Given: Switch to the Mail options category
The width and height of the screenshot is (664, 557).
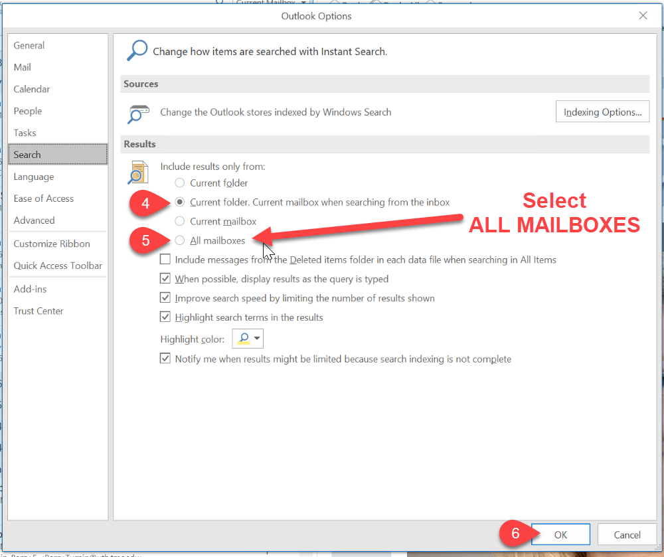Looking at the screenshot, I should tap(23, 67).
